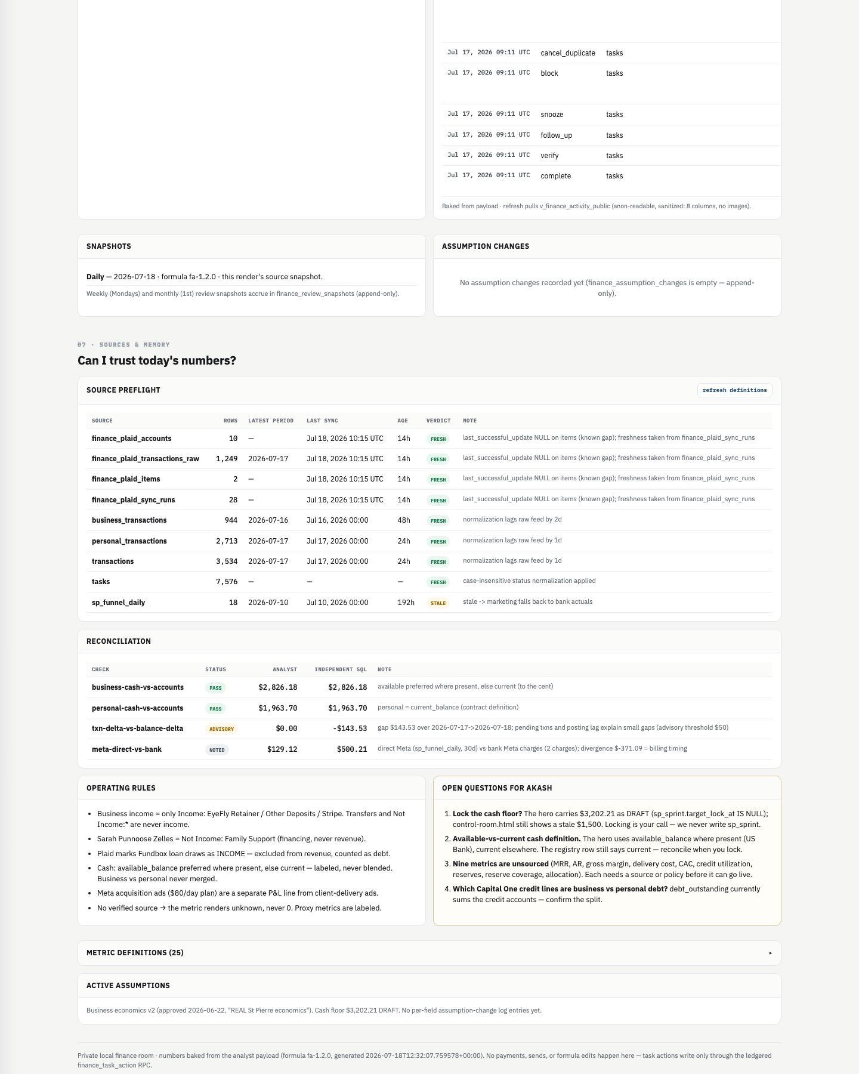The image size is (859, 1074).
Task: Click PASS badge for personal-cash-vs-accounts
Action: pos(215,709)
